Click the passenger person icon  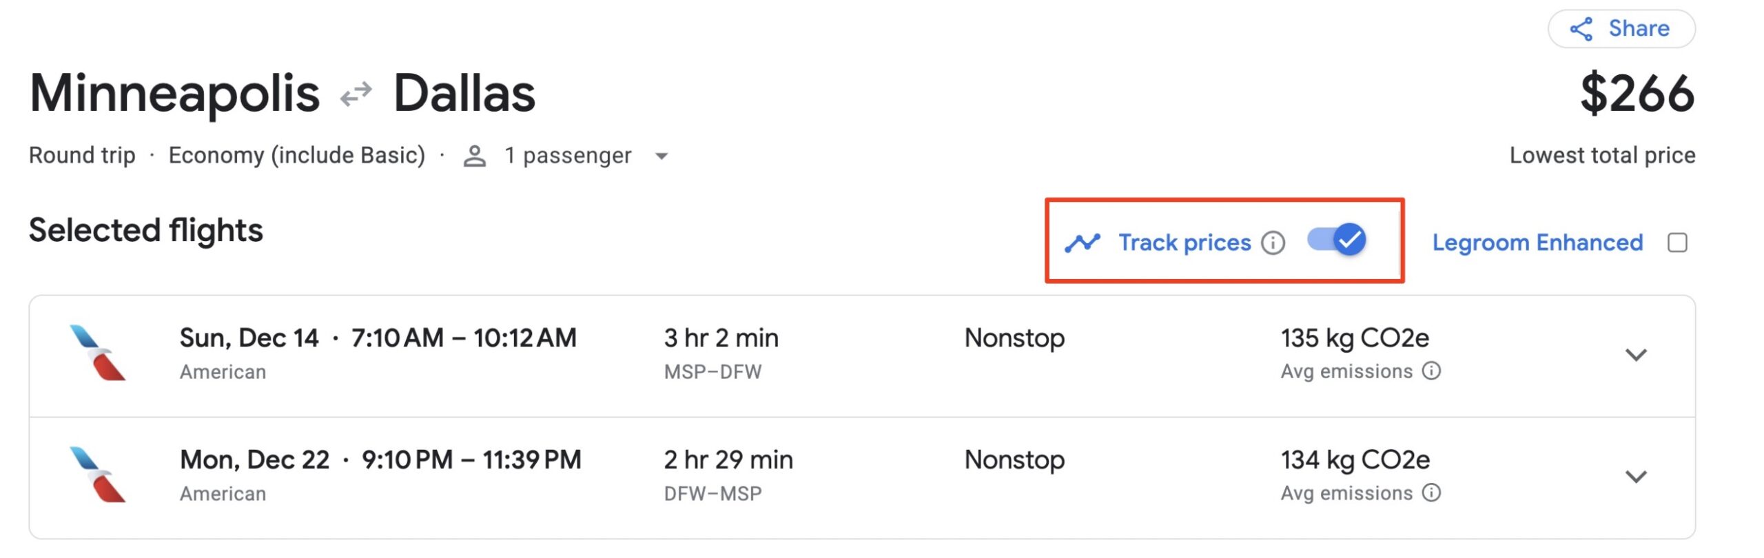(474, 156)
